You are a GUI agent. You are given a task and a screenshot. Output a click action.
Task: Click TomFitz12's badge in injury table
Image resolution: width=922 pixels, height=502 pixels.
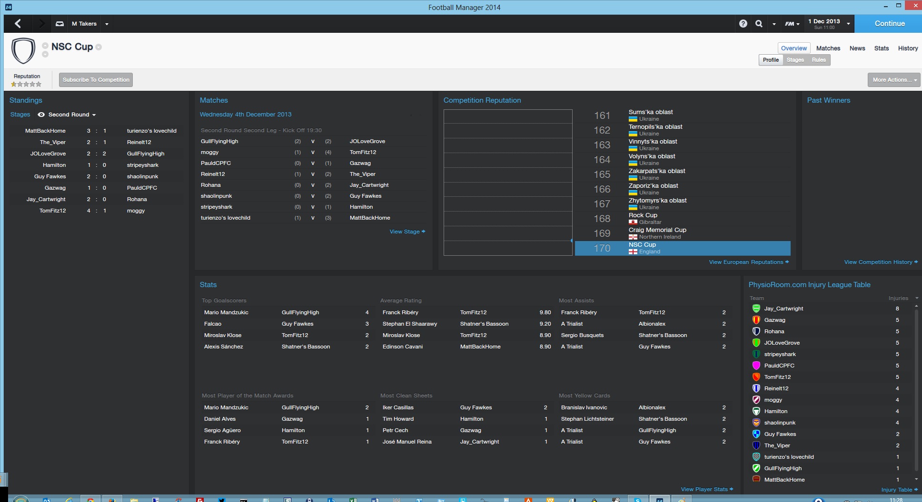click(x=756, y=377)
